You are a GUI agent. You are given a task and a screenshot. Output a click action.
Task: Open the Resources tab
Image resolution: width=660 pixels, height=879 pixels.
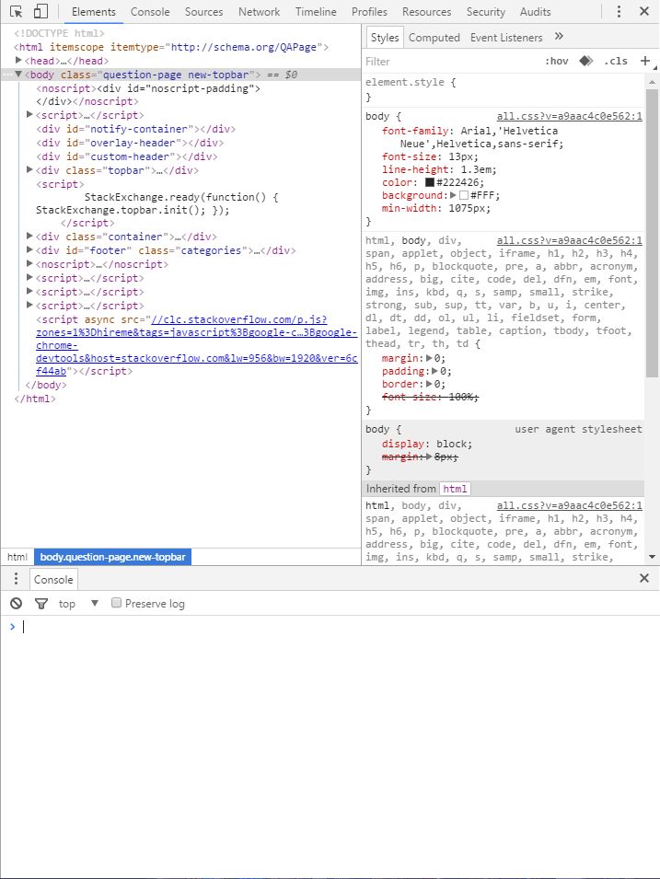(427, 12)
